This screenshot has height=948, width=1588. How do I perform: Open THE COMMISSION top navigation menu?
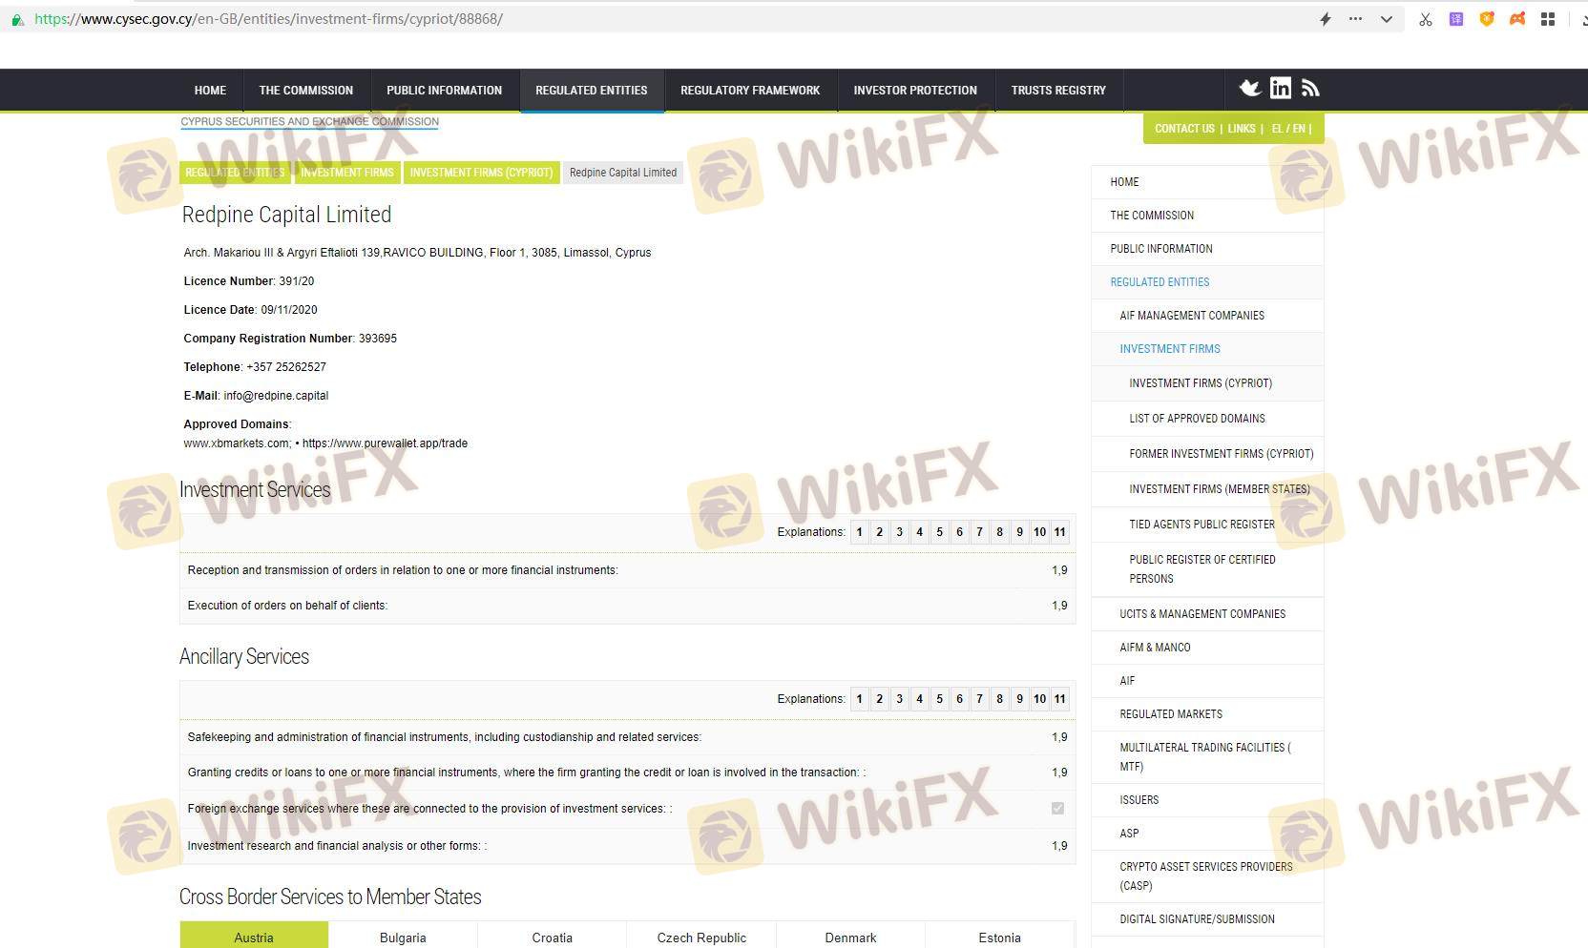[x=306, y=91]
